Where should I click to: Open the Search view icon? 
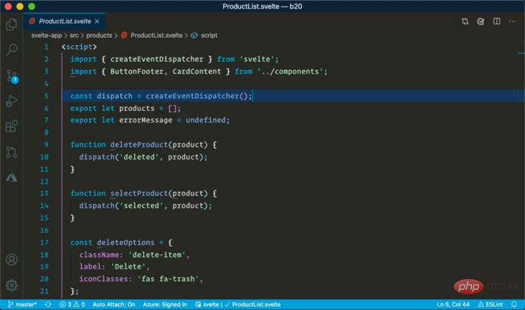pyautogui.click(x=11, y=49)
